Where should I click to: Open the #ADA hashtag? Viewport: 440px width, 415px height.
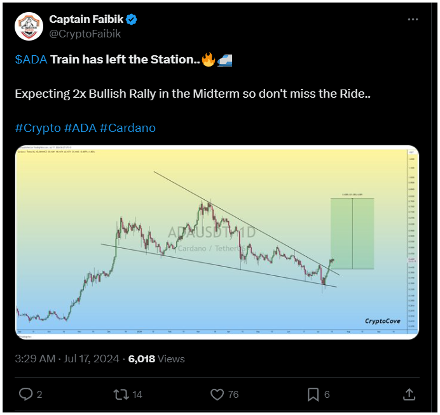pyautogui.click(x=81, y=128)
